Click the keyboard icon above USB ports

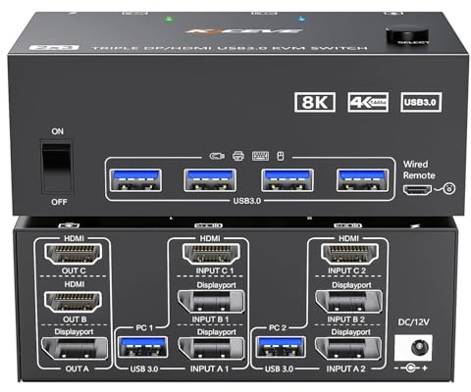click(260, 156)
